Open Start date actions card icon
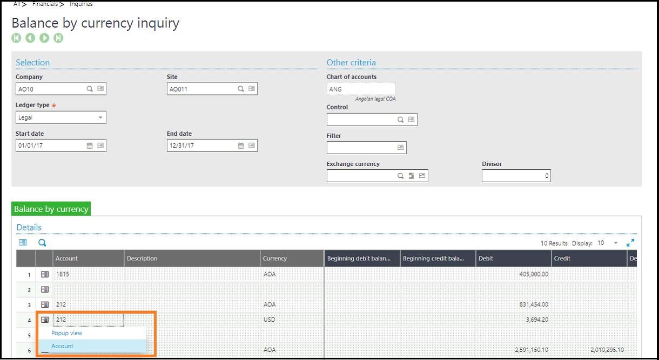The height and width of the screenshot is (360, 659). (100, 146)
